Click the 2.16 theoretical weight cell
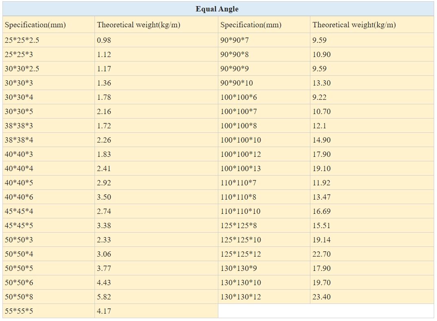This screenshot has height=321, width=437. tap(104, 112)
